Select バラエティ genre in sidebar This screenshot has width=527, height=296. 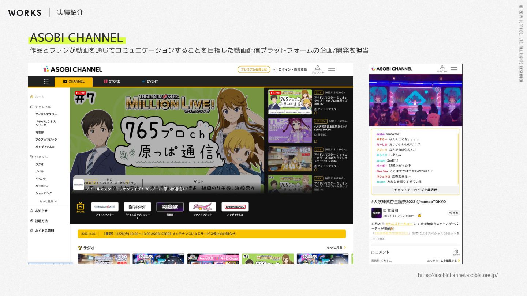(42, 186)
